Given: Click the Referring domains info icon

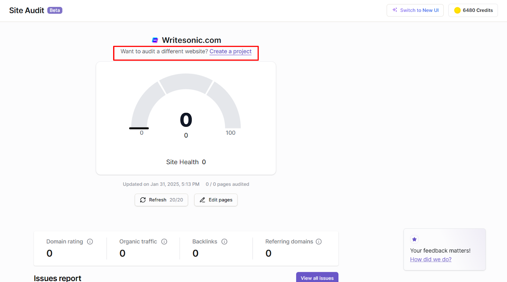Looking at the screenshot, I should pyautogui.click(x=319, y=241).
